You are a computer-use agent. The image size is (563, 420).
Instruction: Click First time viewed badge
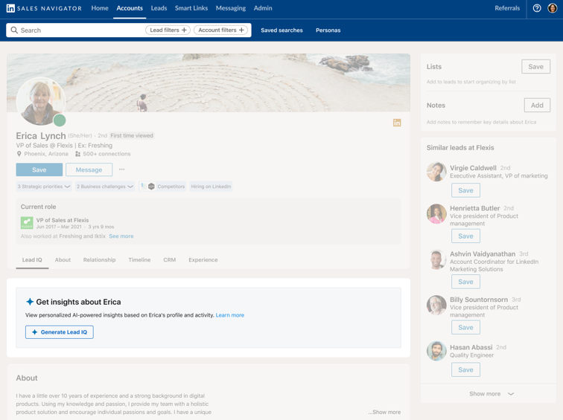(x=132, y=135)
